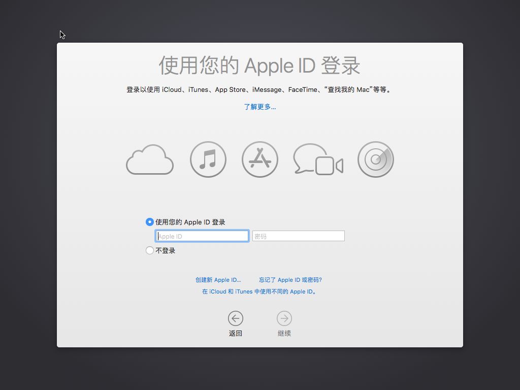Select the 使用您的 Apple ID 登录 radio button
The image size is (520, 390).
150,222
